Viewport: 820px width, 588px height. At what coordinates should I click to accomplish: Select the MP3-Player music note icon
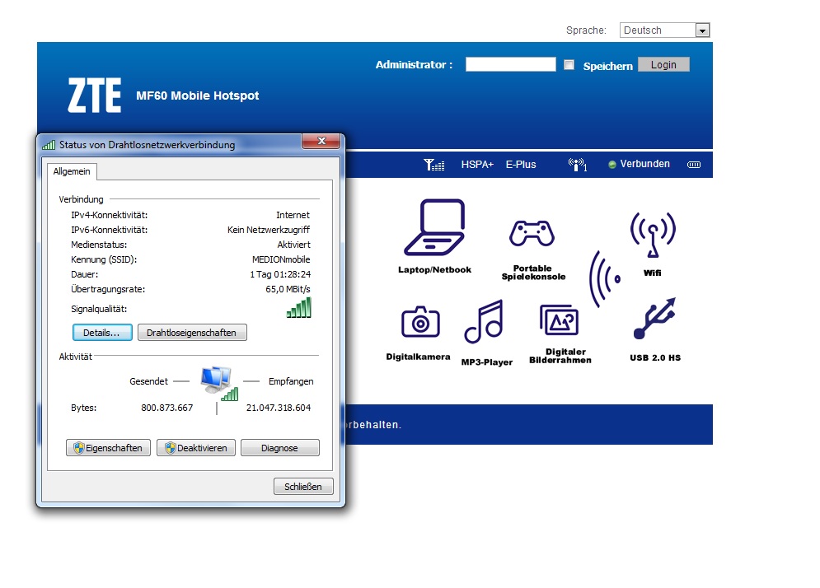click(484, 322)
